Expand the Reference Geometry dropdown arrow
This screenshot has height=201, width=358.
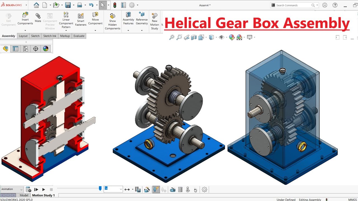(x=142, y=30)
